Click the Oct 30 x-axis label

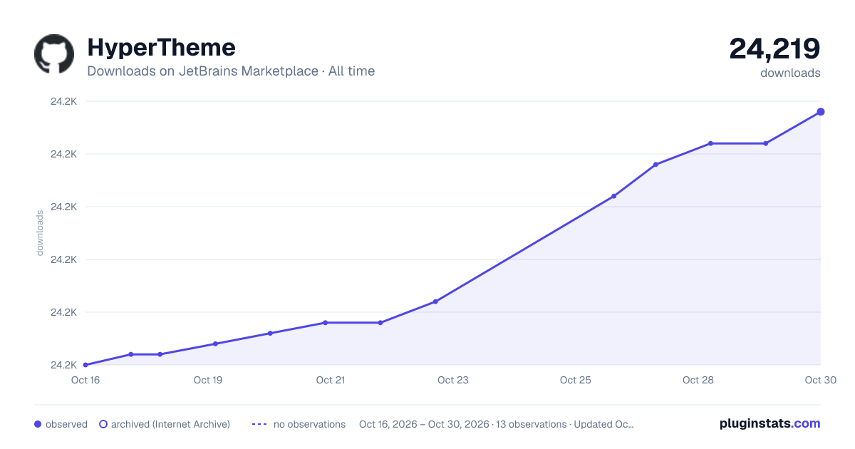821,380
